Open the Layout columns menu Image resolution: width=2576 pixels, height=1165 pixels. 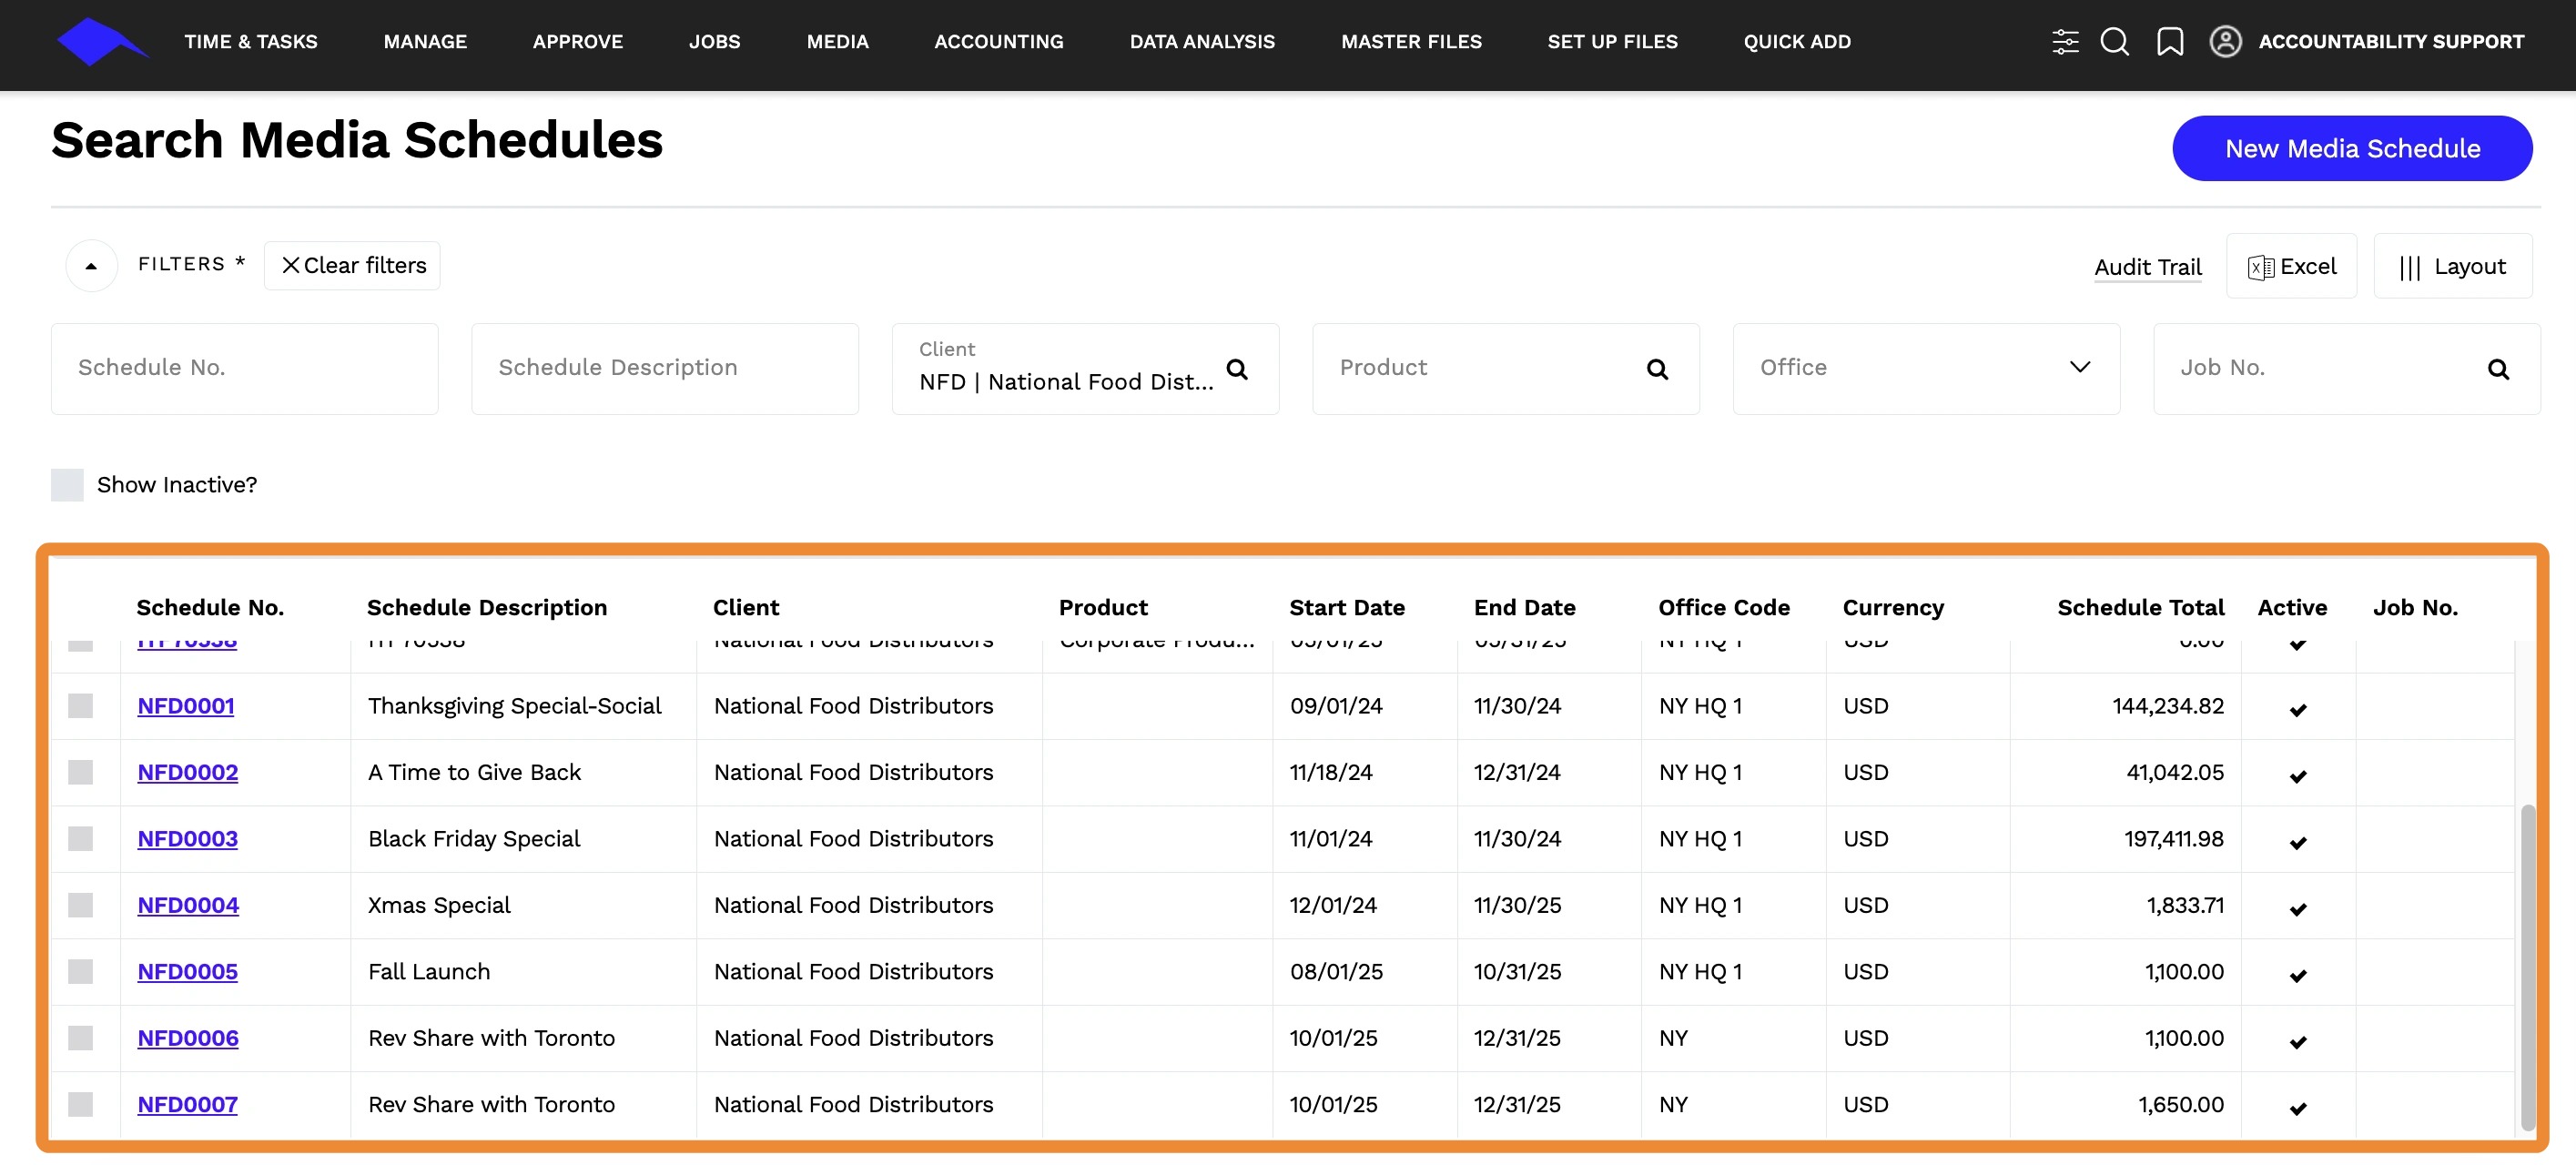tap(2452, 267)
